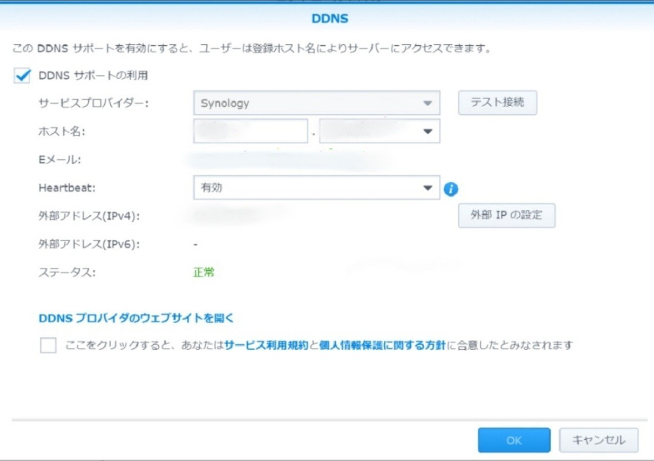Confirm with the OK button
This screenshot has height=461, width=654.
(x=514, y=440)
